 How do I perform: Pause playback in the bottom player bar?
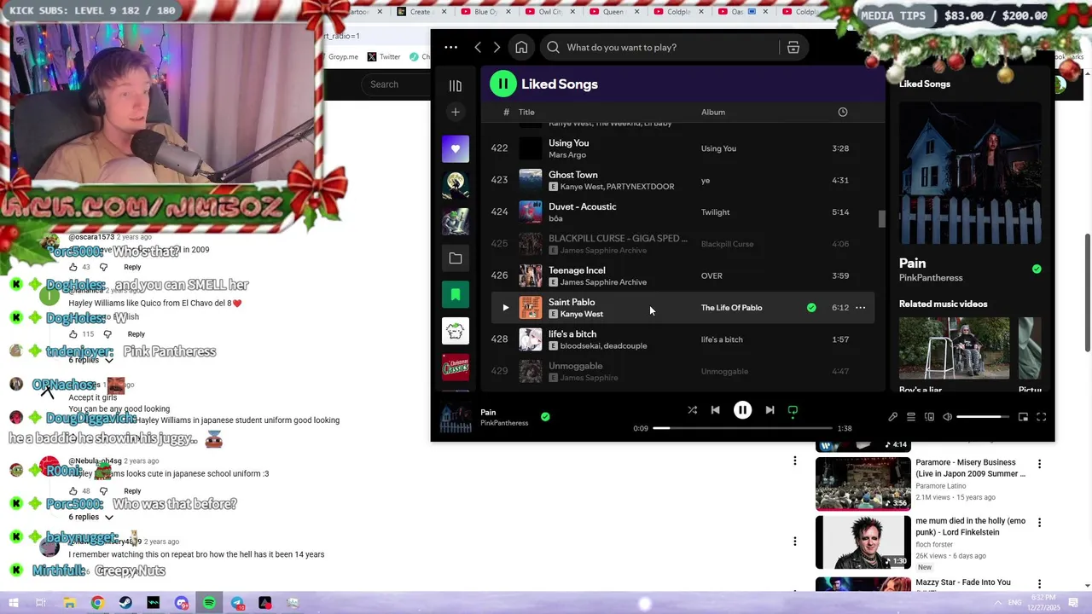click(x=742, y=410)
